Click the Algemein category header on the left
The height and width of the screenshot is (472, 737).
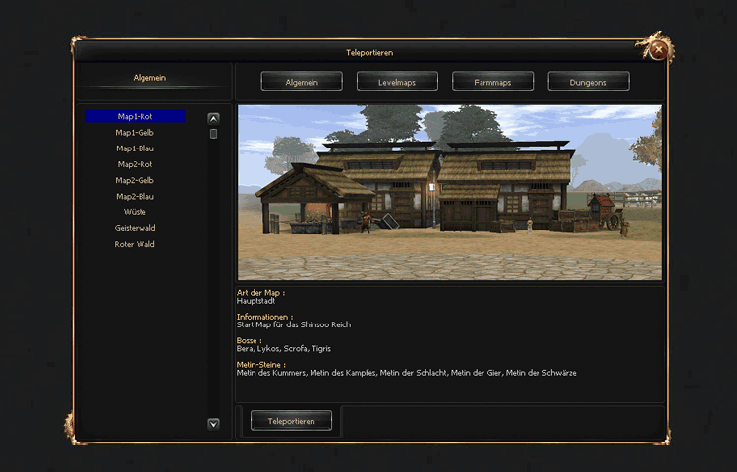pyautogui.click(x=150, y=78)
